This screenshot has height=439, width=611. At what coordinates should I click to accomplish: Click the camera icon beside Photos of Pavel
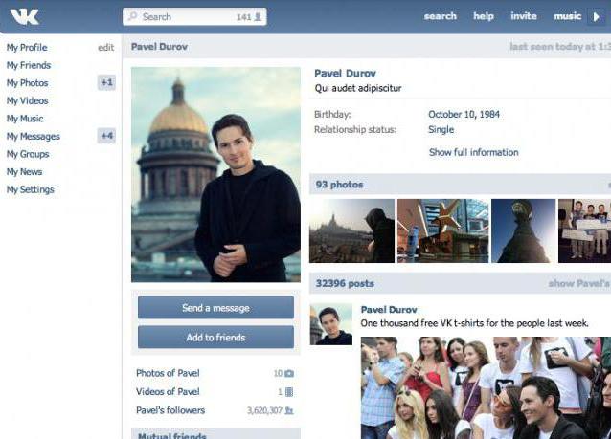click(289, 373)
